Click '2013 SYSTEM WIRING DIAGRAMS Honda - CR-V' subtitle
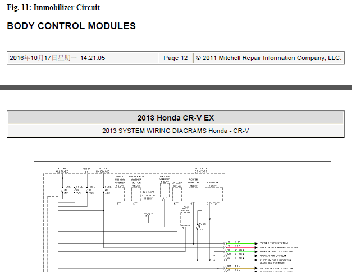352x272 pixels. [x=176, y=131]
